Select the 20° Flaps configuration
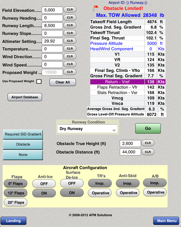The height and width of the screenshot is (227, 181). [16, 202]
